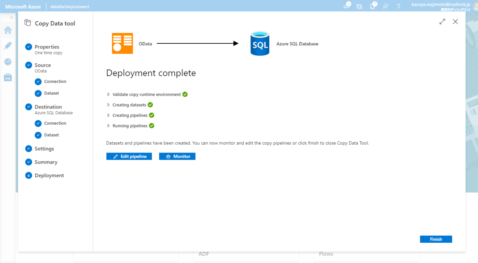Select Destination Dataset sub-step
Viewport: 478px width, 263px height.
51,135
